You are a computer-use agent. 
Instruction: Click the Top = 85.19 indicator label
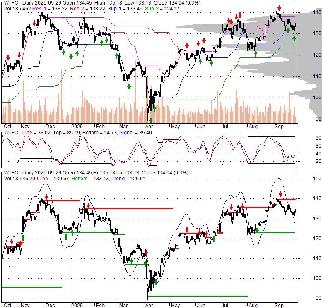66,133
